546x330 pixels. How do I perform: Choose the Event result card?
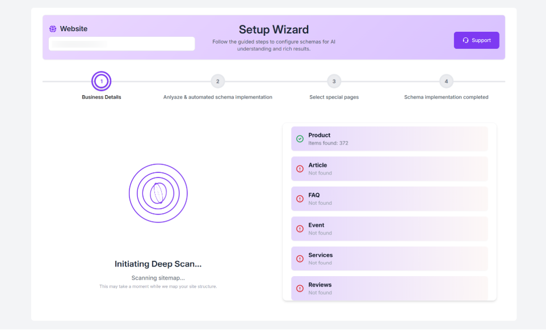pyautogui.click(x=389, y=229)
